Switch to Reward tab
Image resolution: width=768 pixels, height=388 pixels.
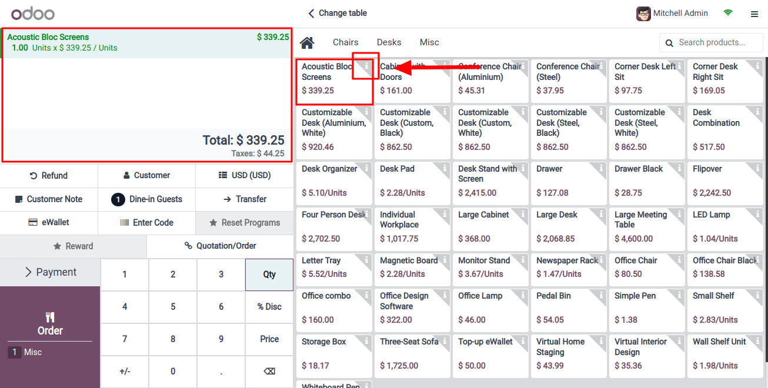[73, 246]
